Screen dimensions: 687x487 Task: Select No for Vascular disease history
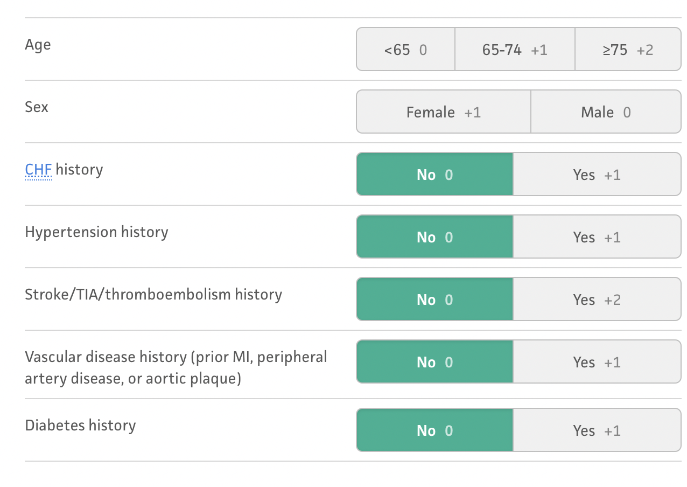point(434,362)
